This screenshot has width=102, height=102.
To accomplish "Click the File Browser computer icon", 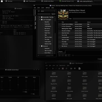I will point(75,69).
